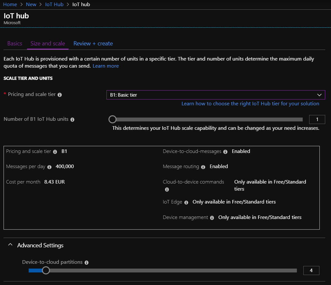Collapse the Advanced Settings section
This screenshot has height=285, width=331.
tap(10, 245)
